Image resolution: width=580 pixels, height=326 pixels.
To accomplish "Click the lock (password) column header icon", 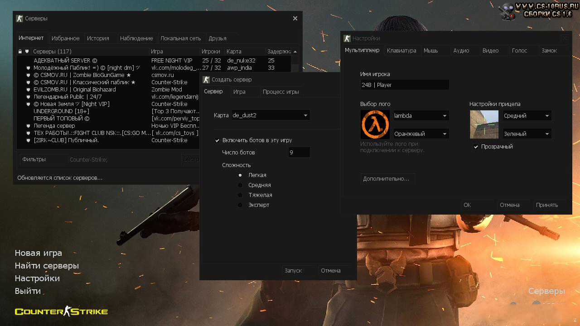I will coord(20,52).
